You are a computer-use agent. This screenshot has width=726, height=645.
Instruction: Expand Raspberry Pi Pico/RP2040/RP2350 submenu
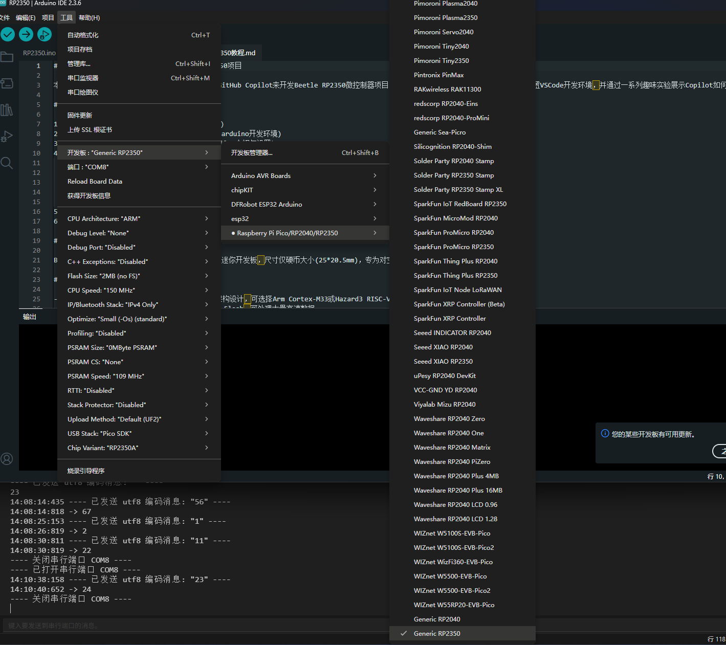[305, 233]
